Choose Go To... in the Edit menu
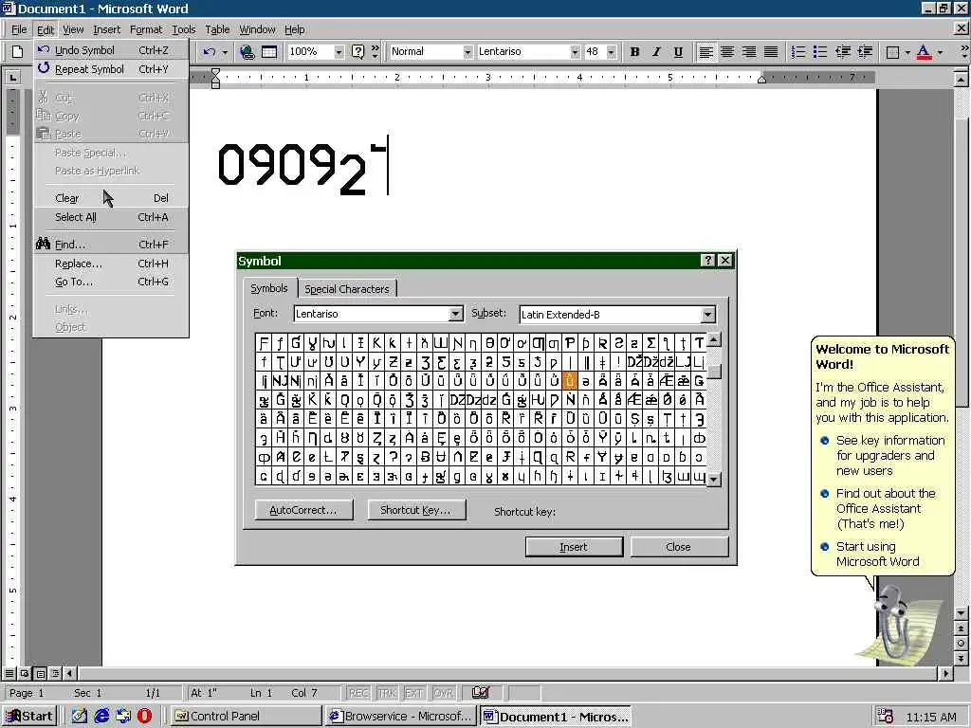This screenshot has height=728, width=971. [112, 282]
